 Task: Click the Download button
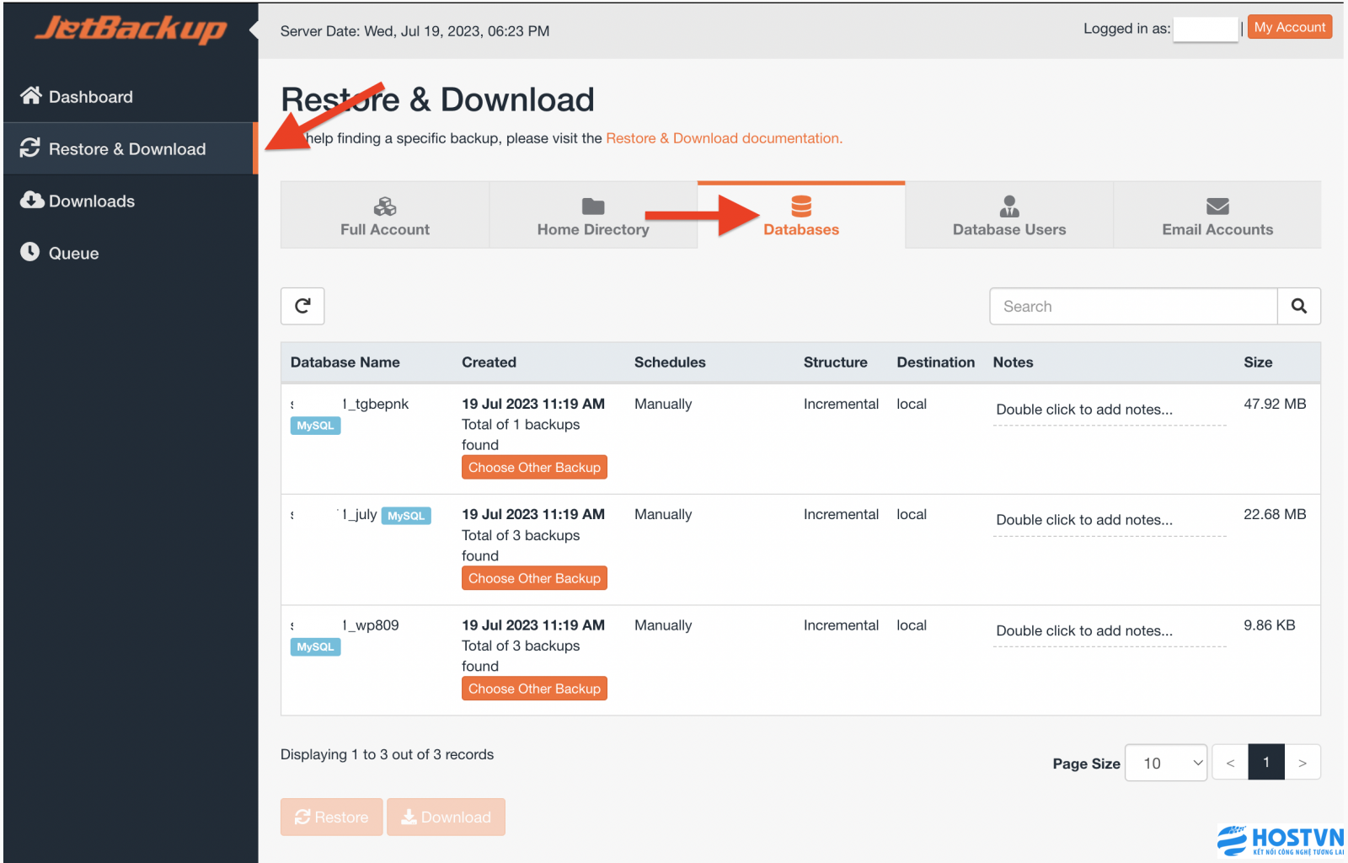click(446, 817)
